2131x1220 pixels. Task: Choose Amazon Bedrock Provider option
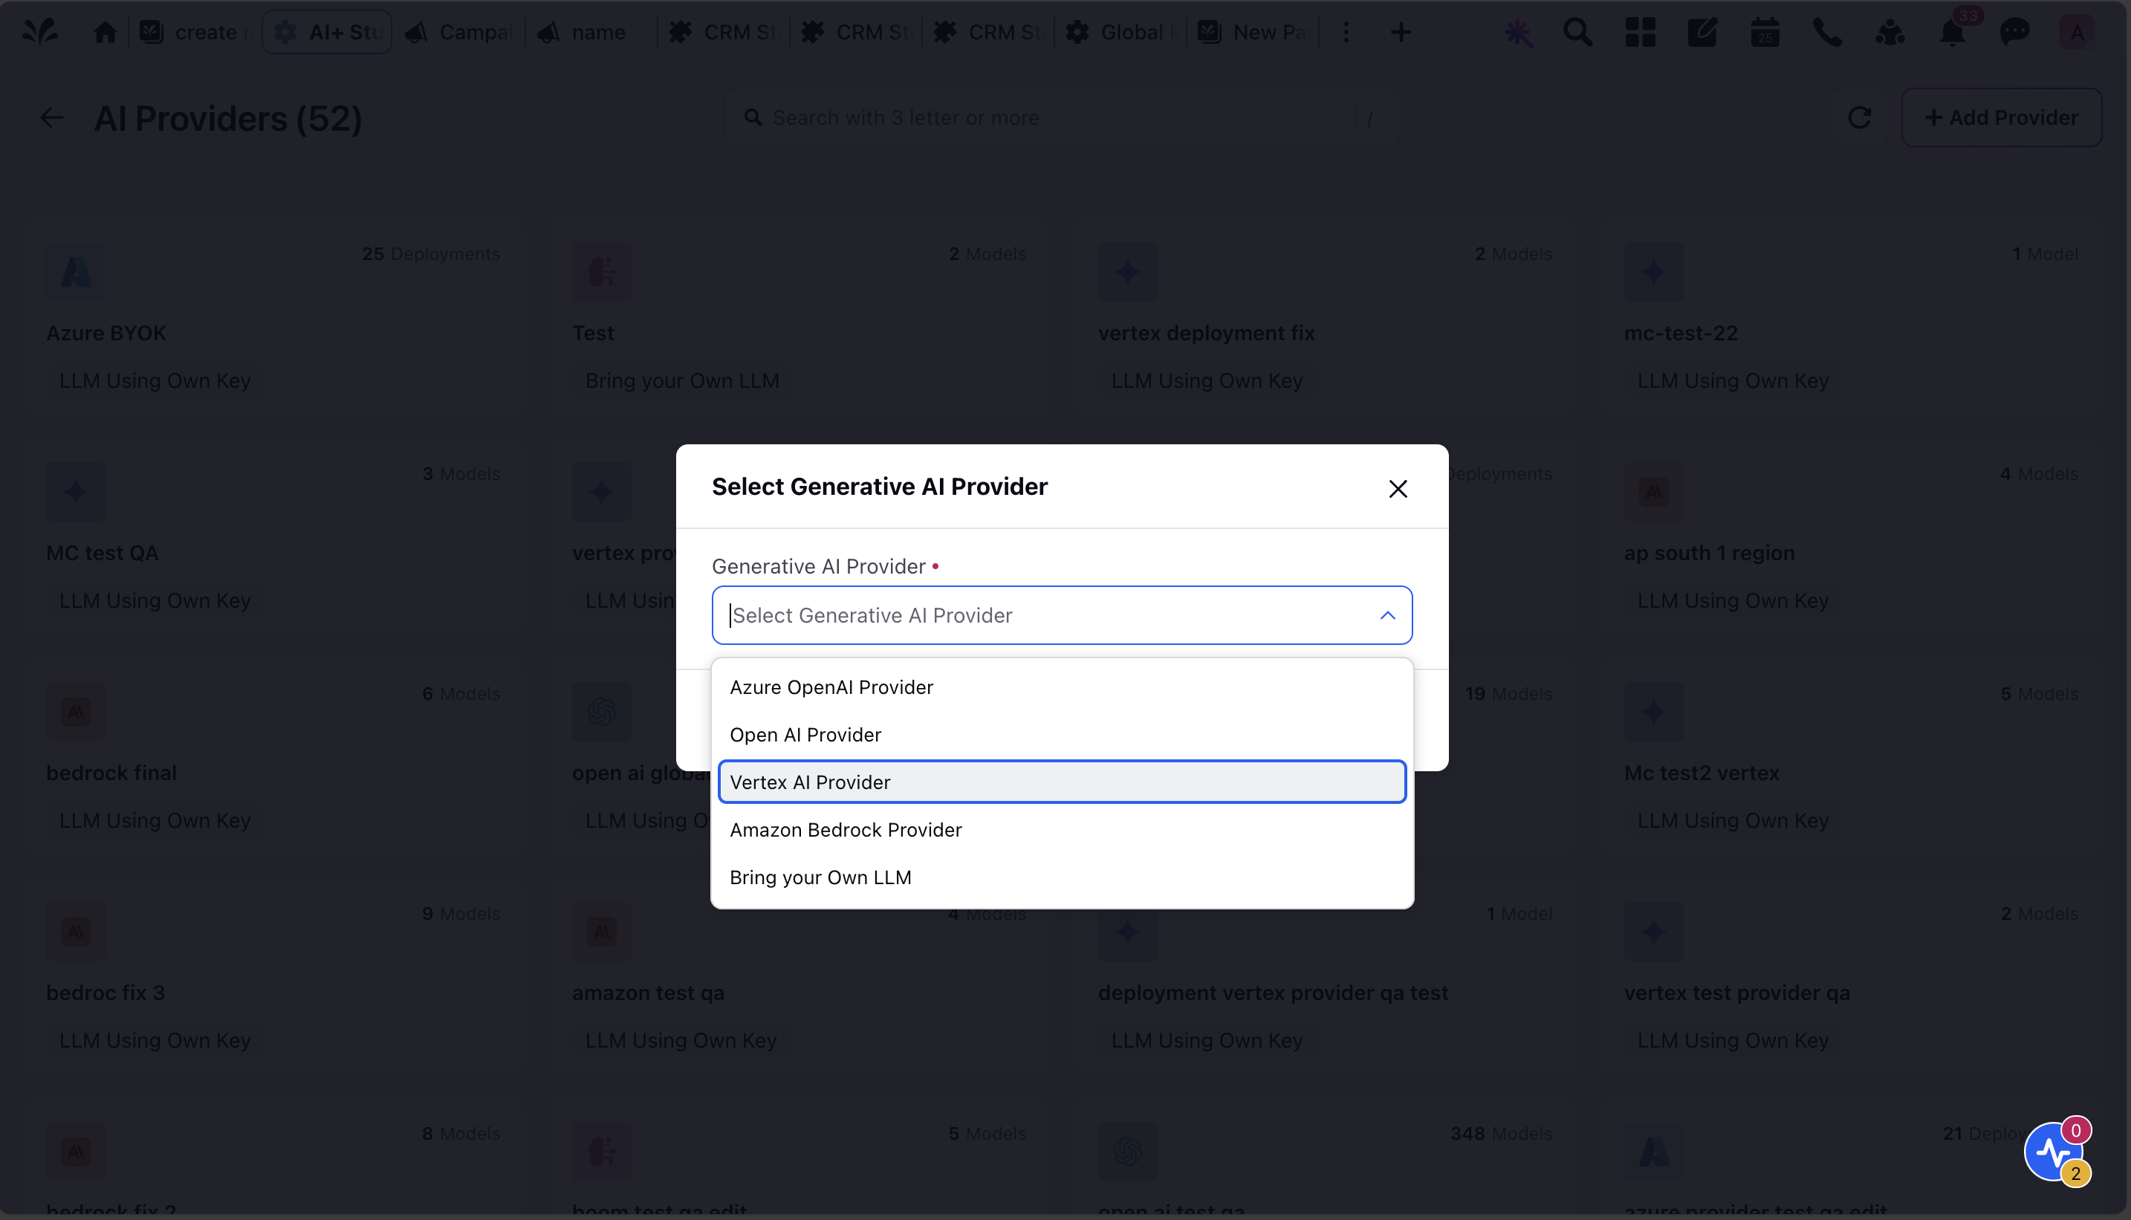(1062, 829)
